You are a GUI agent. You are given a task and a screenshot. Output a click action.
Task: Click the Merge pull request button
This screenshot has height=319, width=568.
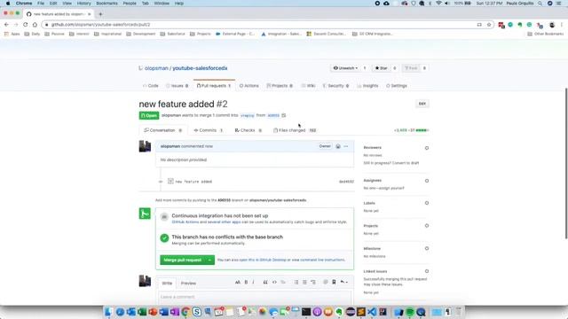coord(182,260)
